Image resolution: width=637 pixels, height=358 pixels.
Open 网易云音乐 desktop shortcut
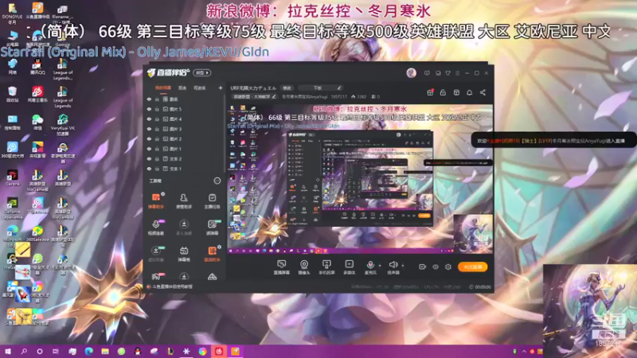37,94
